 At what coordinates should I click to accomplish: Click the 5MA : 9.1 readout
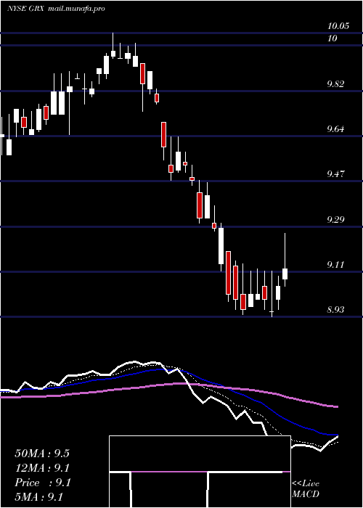[38, 496]
